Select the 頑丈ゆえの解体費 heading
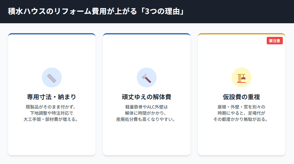The height and width of the screenshot is (164, 294). [x=146, y=97]
